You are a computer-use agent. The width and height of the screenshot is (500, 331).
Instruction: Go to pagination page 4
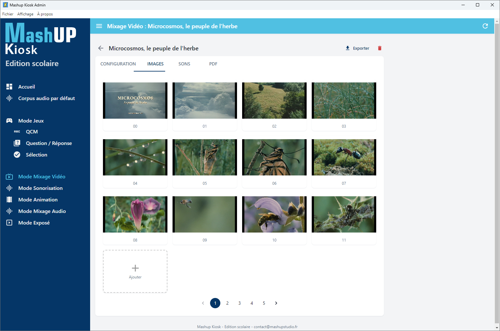coord(252,303)
